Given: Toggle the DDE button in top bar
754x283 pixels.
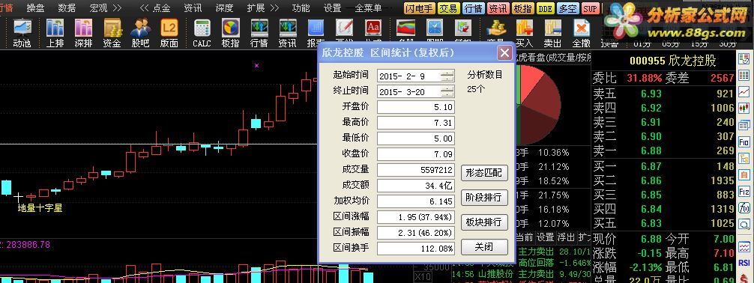Looking at the screenshot, I should tap(545, 8).
